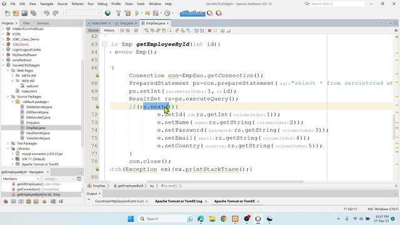Click Find Next Occurrence editor icon
Screen dimensions: 400x225
click(x=158, y=31)
